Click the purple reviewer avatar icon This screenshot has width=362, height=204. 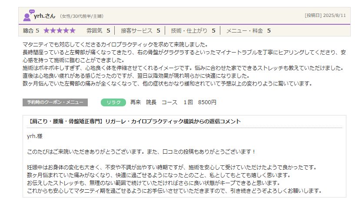click(28, 15)
